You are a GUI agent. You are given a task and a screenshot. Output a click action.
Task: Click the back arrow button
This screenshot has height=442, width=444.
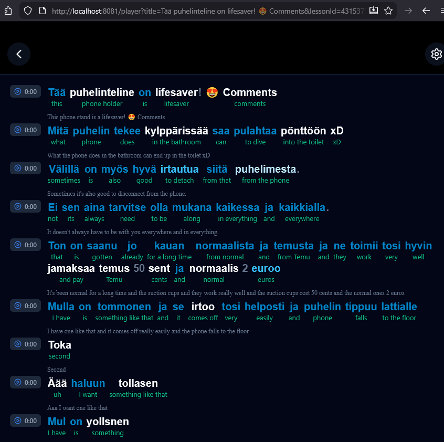[19, 54]
